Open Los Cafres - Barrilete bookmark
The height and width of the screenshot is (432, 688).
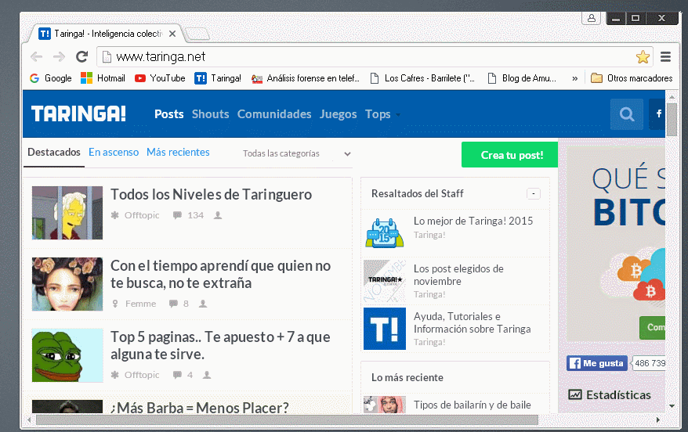coord(422,78)
